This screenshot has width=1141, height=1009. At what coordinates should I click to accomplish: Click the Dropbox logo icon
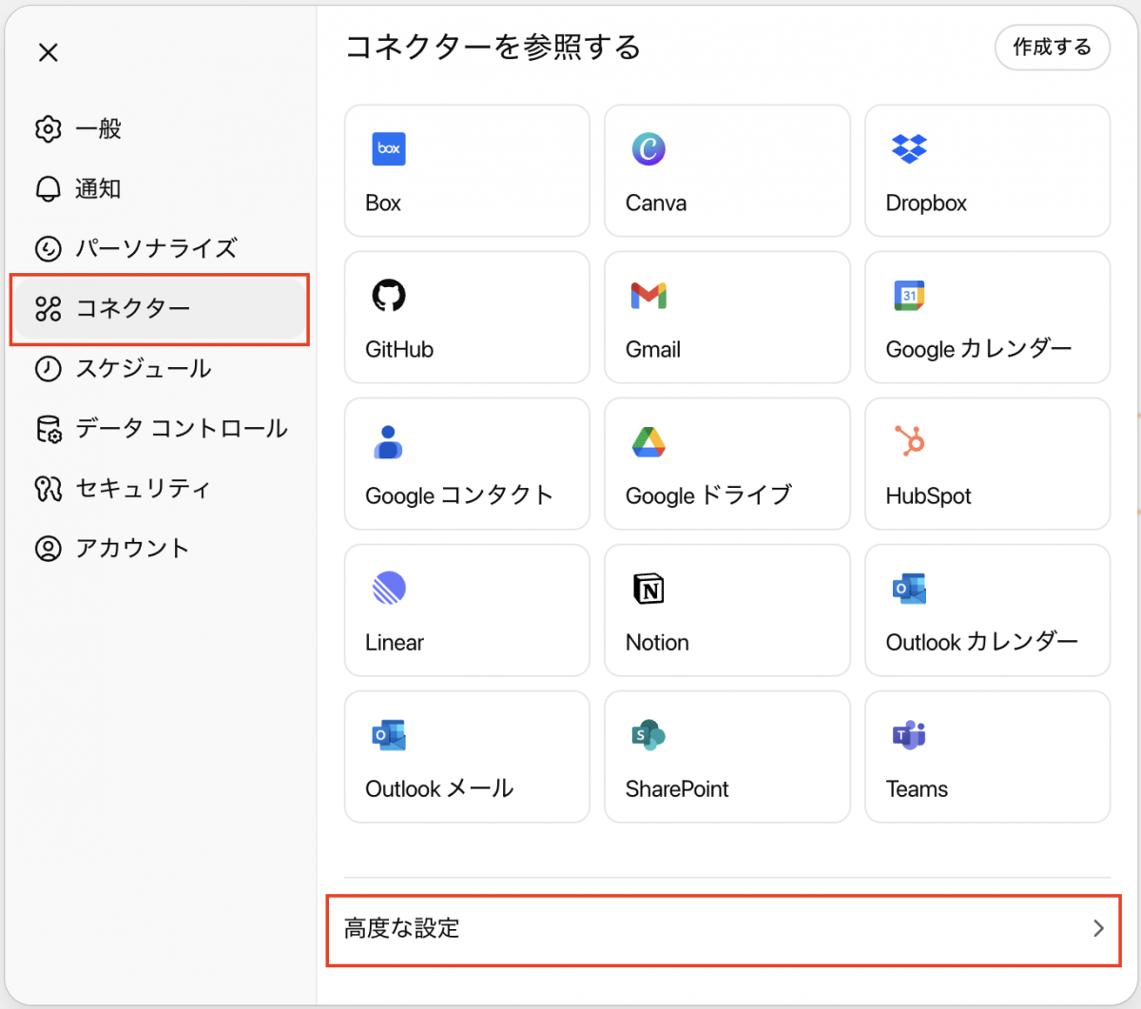[909, 148]
